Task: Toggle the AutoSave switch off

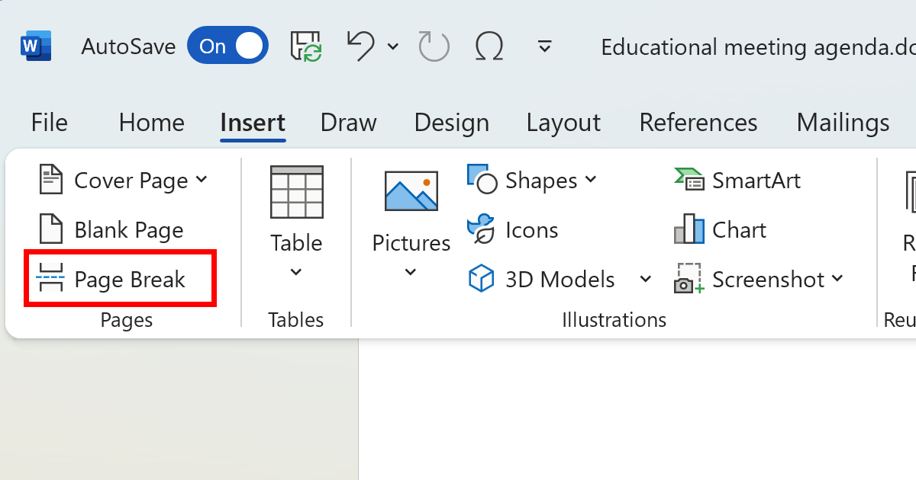Action: pos(227,46)
